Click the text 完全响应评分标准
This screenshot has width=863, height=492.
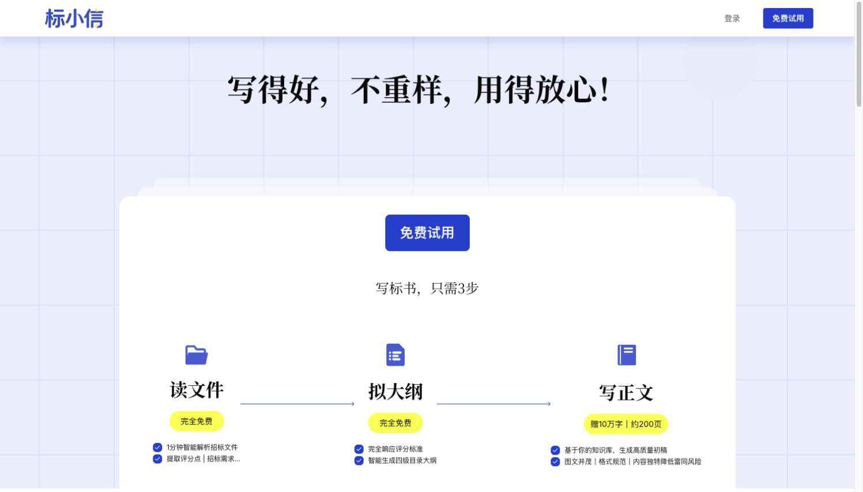click(x=395, y=449)
